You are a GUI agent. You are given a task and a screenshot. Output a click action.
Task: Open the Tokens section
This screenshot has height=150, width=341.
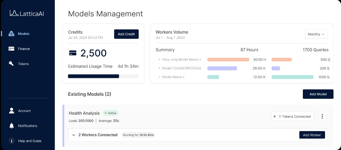[23, 64]
